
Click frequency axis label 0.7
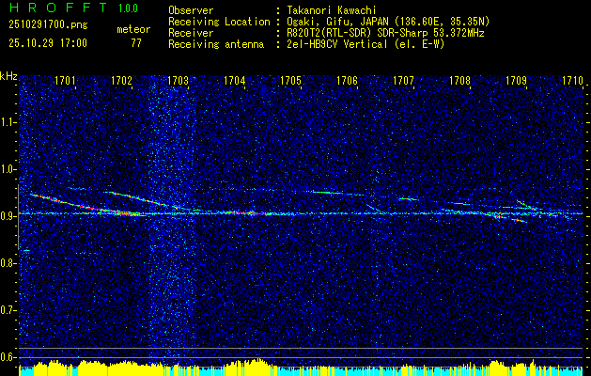tap(8, 310)
